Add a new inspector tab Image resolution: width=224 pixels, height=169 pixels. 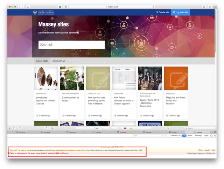pyautogui.click(x=212, y=132)
